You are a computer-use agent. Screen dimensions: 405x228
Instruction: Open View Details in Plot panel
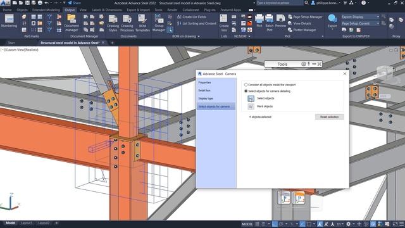pos(299,23)
